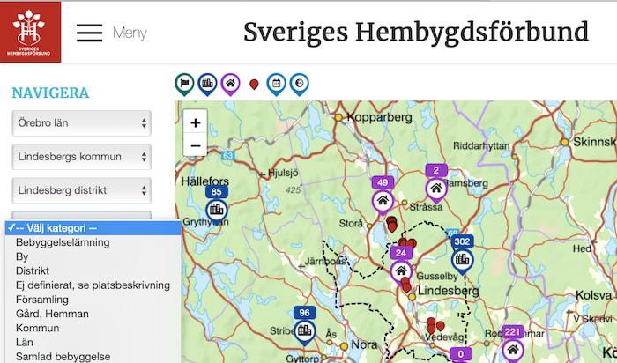
Task: Click the buildings marker labeled 96
Action: 305,330
